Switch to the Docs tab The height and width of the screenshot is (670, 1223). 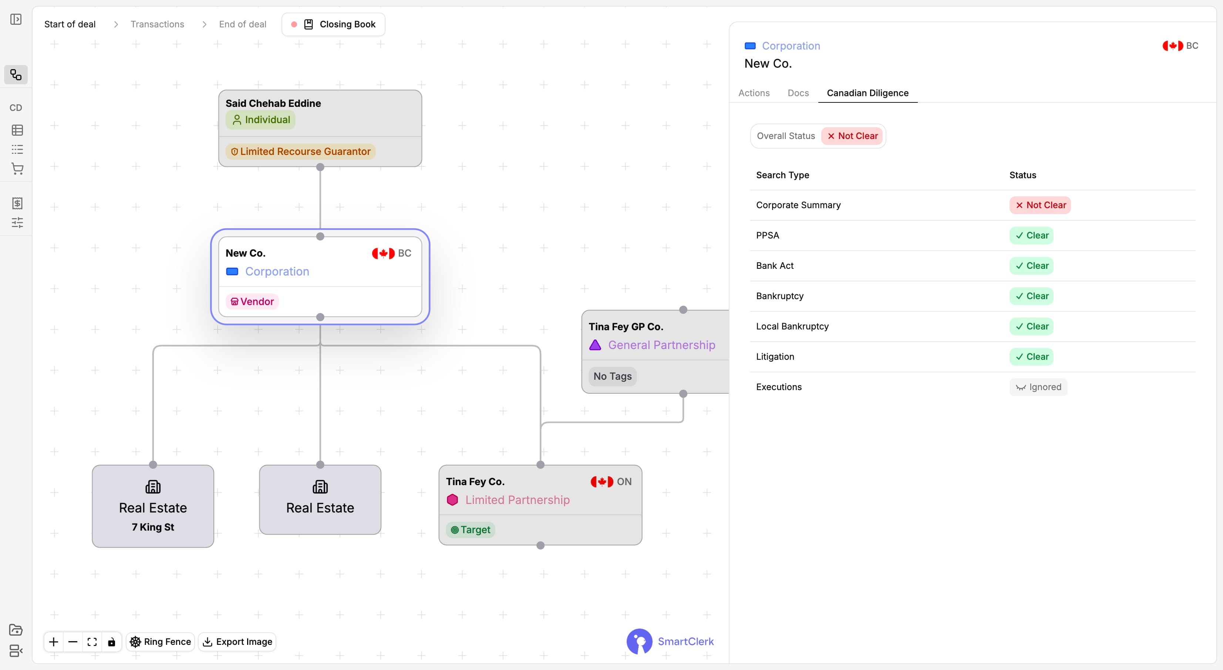click(798, 93)
